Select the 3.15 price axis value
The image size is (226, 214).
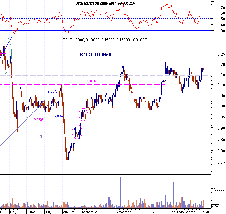221,75
